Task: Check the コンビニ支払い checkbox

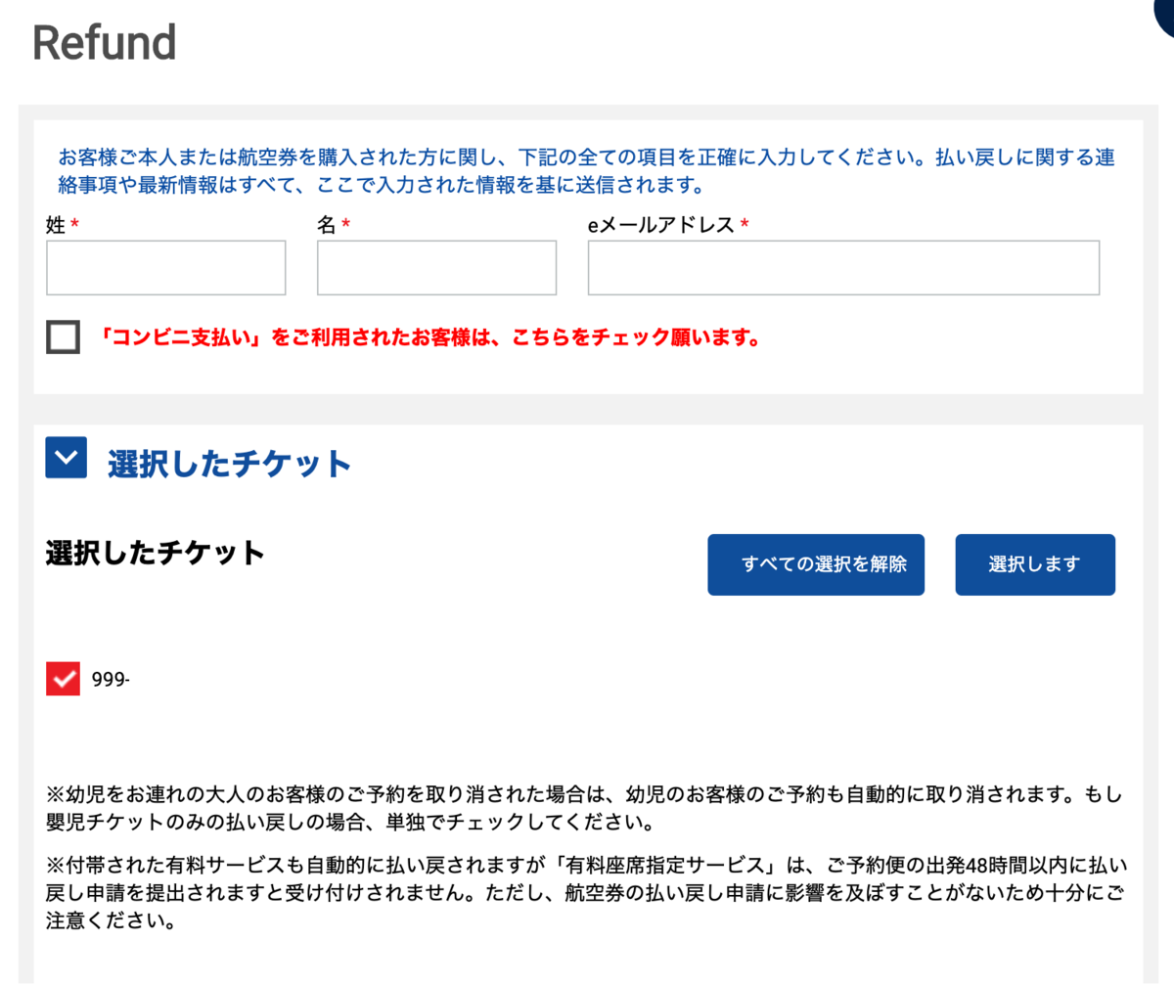Action: (x=63, y=337)
